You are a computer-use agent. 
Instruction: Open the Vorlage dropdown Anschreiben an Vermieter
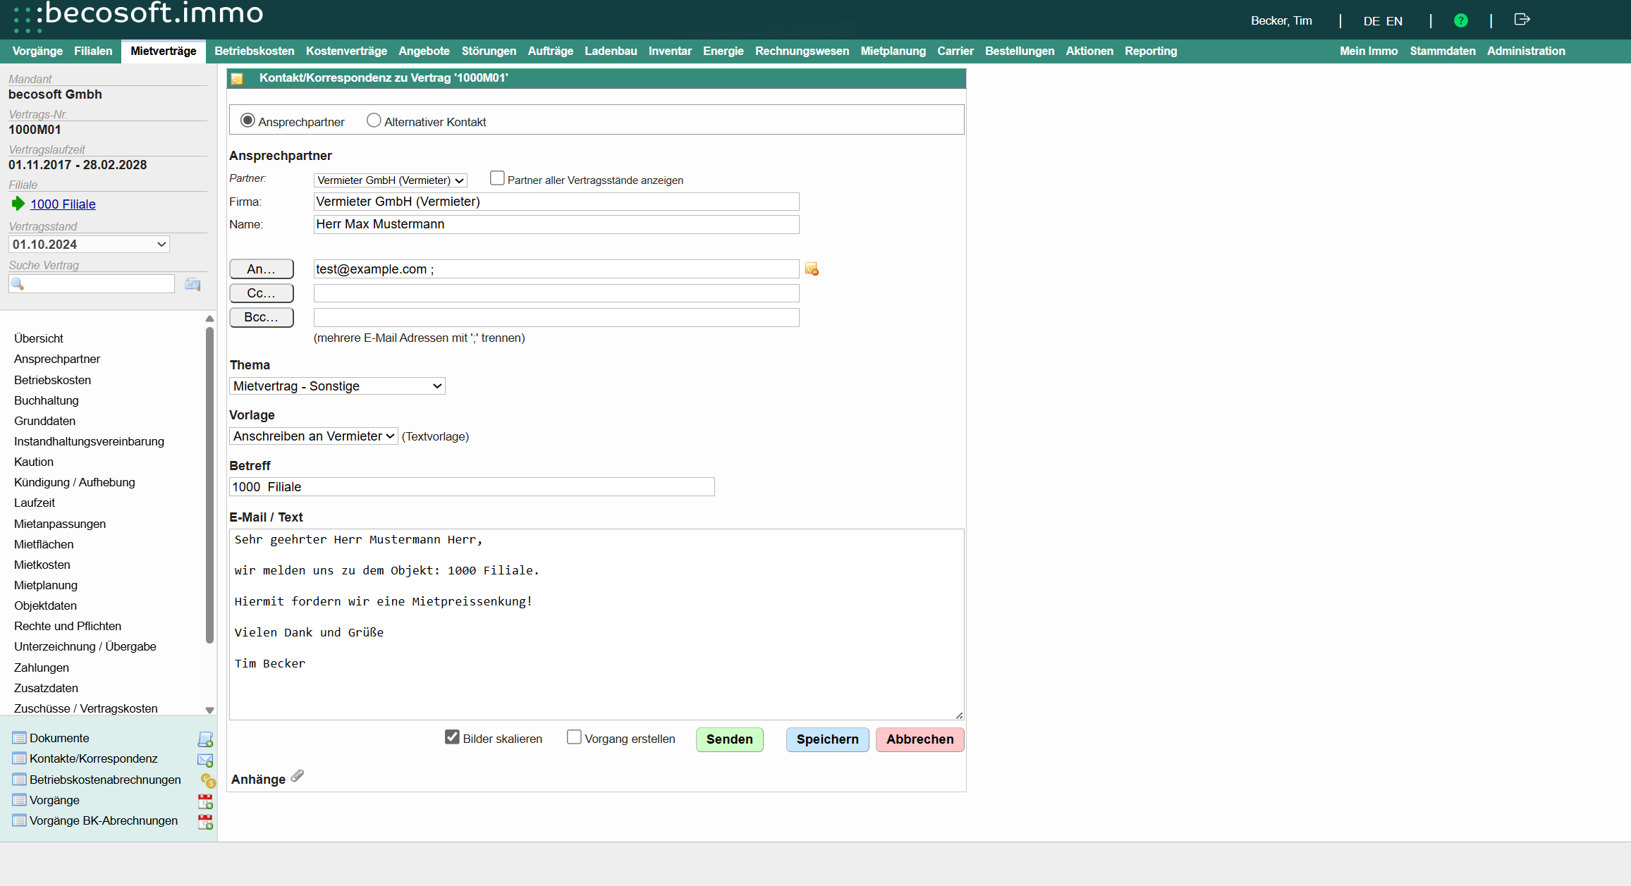point(313,436)
